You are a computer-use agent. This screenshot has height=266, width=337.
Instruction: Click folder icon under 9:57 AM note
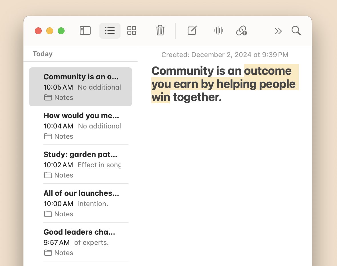(x=48, y=253)
